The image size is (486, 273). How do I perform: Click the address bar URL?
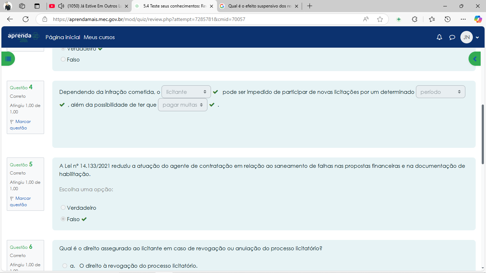tap(149, 19)
